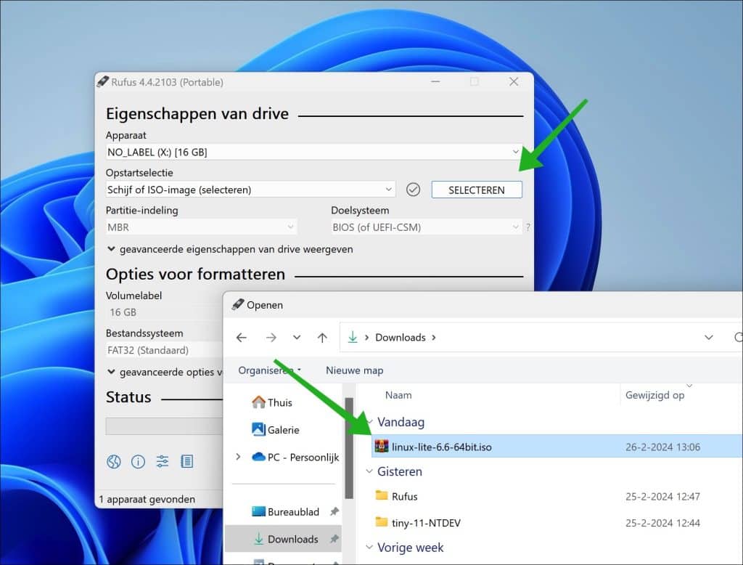Go up one folder level
The image size is (743, 565).
pos(322,337)
